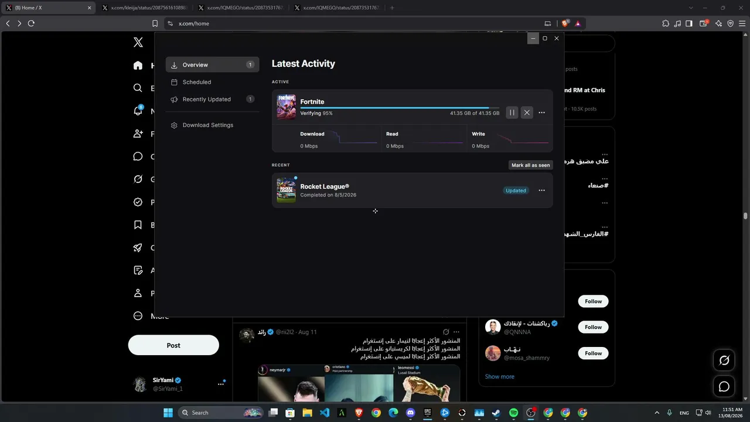The width and height of the screenshot is (750, 422).
Task: Open the X follow-people icon in sidebar
Action: point(138,134)
